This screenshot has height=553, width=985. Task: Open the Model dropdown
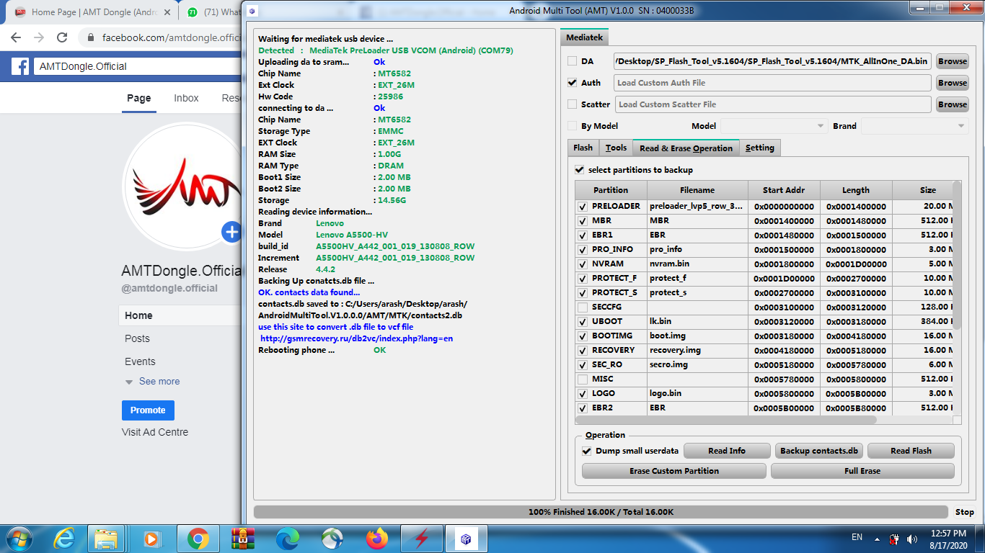[774, 126]
